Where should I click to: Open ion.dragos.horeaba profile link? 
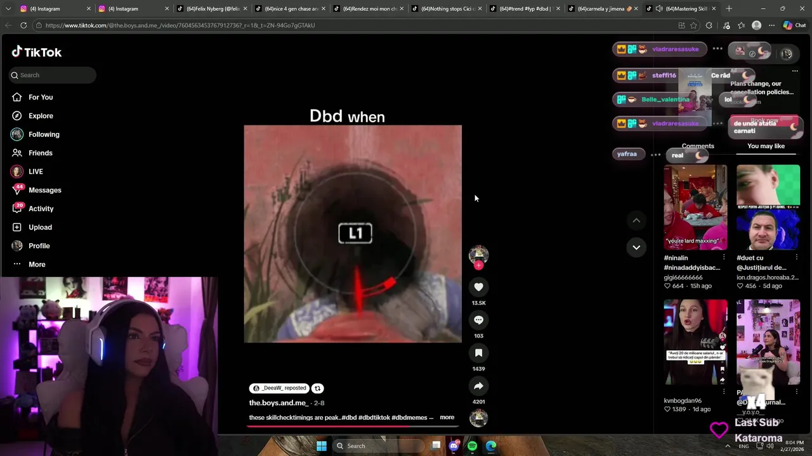[x=768, y=277]
